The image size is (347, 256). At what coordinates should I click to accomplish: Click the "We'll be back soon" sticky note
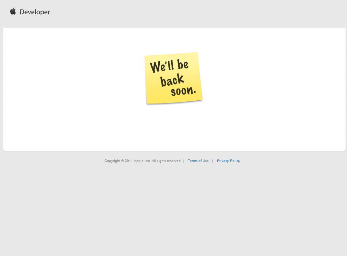(173, 78)
